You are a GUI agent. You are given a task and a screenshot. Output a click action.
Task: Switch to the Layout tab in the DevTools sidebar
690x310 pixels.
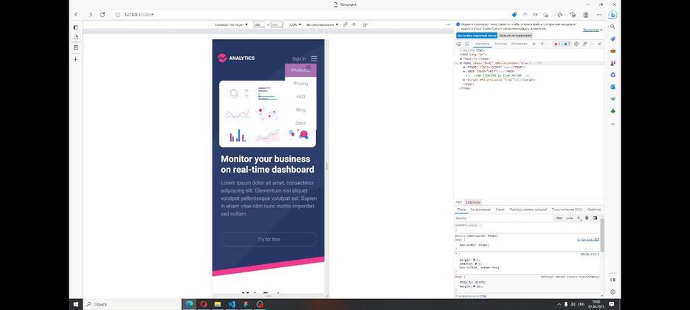tap(500, 210)
